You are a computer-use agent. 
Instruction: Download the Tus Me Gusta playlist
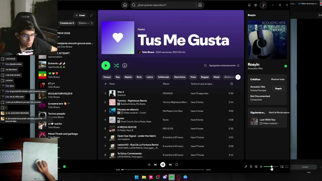tap(125, 66)
